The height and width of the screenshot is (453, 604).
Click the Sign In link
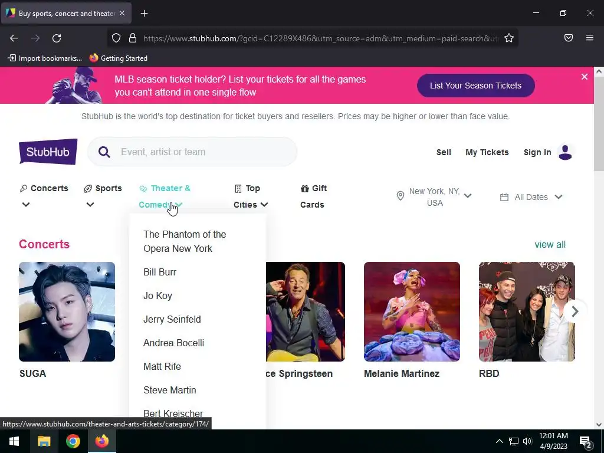[537, 152]
